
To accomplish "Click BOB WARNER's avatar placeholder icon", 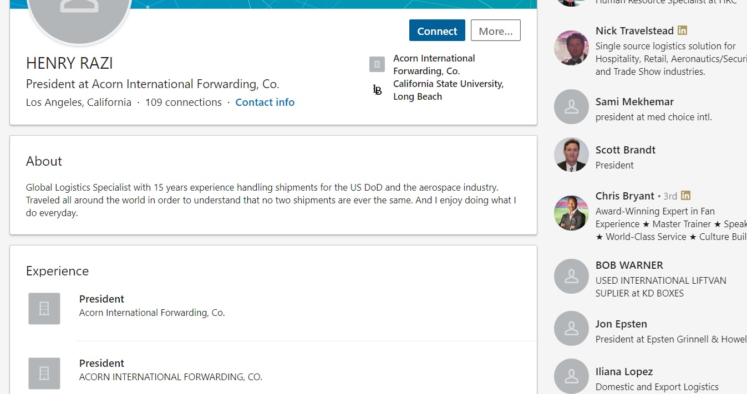I will [571, 276].
